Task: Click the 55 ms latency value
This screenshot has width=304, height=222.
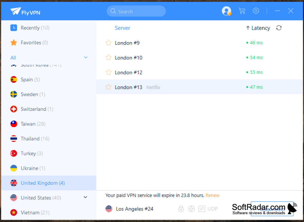Action: (256, 72)
